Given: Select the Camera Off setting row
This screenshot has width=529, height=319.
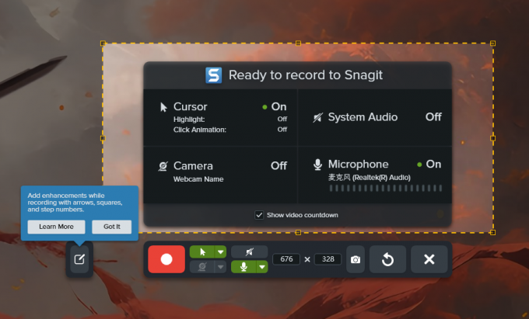Looking at the screenshot, I should point(221,175).
